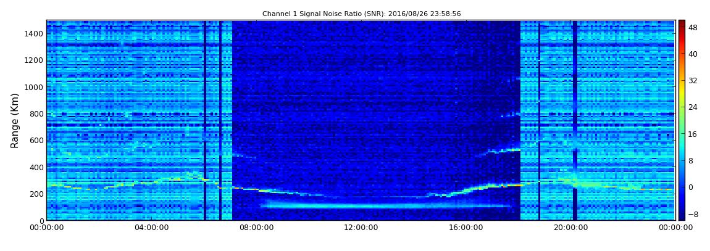Image resolution: width=710 pixels, height=251 pixels.
Task: Click the 200 range tick label
Action: [36, 194]
